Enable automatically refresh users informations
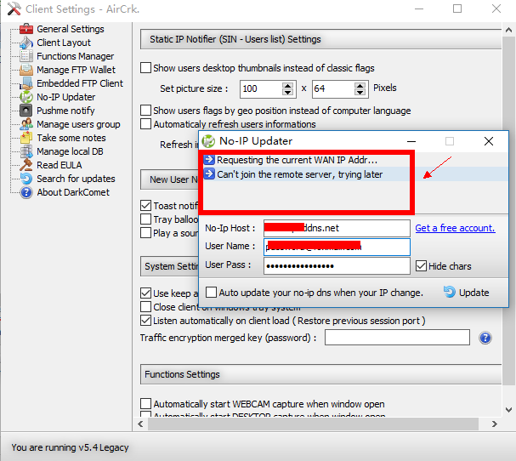 (x=145, y=124)
